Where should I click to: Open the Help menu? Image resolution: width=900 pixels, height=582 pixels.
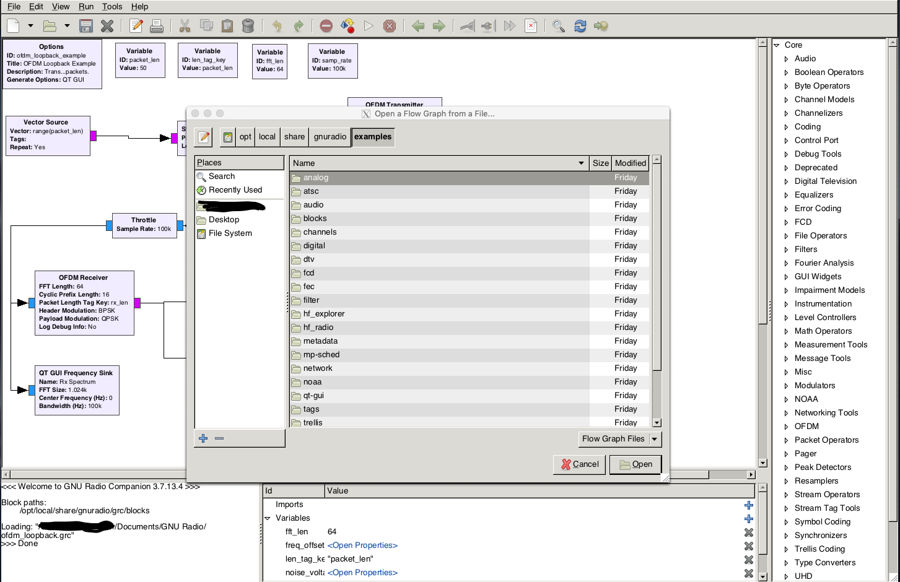point(139,6)
